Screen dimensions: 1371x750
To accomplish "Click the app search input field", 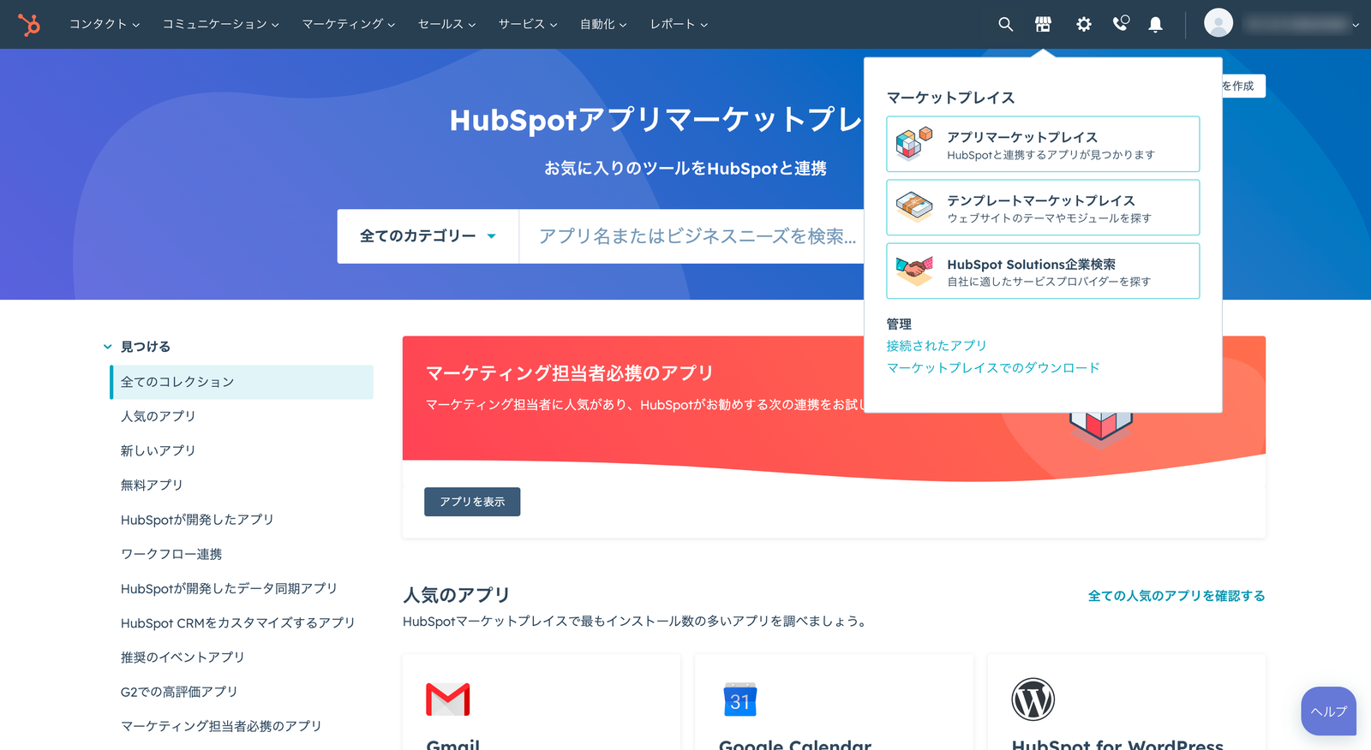I will pos(692,236).
